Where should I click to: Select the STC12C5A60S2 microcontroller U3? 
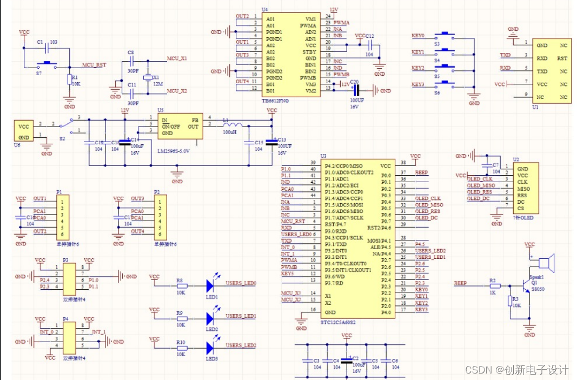click(x=357, y=239)
